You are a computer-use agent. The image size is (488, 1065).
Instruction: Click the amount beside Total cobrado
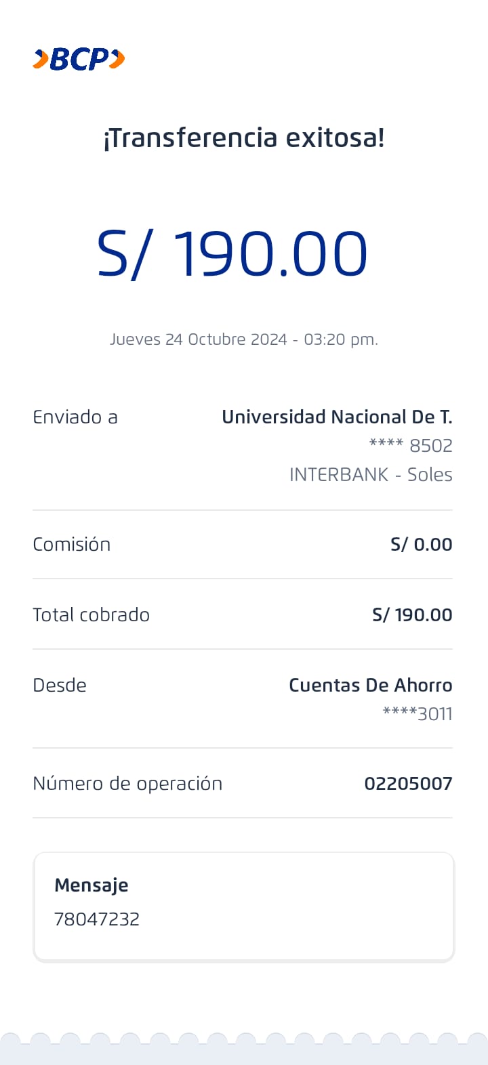[412, 615]
